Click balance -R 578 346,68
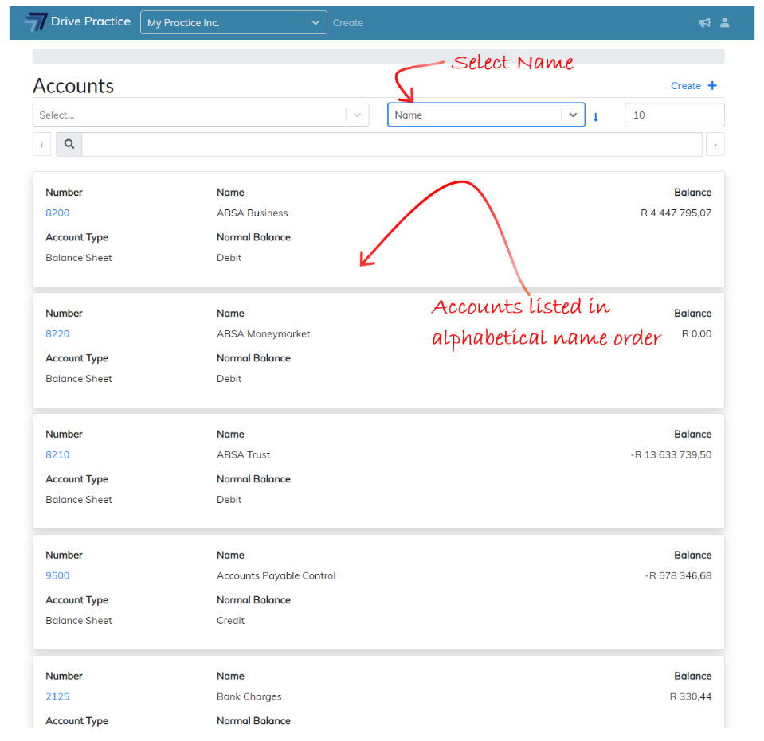The image size is (764, 741). (x=678, y=575)
